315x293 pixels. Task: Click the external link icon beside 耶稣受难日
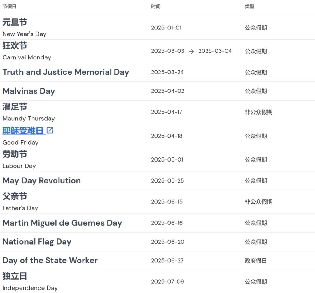click(50, 131)
